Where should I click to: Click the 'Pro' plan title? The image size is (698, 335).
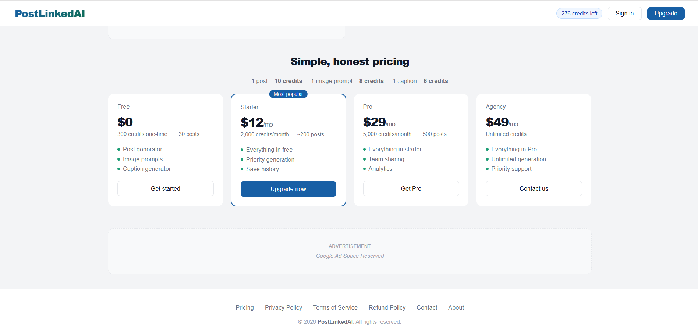[x=368, y=107]
